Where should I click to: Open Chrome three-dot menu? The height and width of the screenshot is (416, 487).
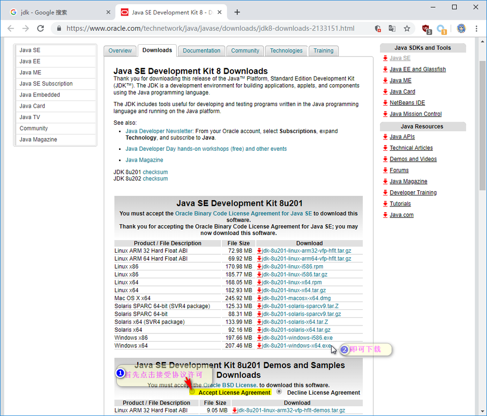[x=477, y=29]
